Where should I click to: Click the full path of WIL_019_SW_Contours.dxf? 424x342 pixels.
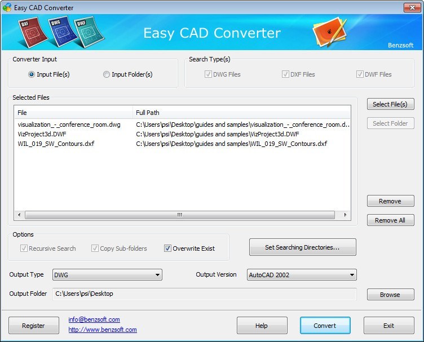pos(232,144)
